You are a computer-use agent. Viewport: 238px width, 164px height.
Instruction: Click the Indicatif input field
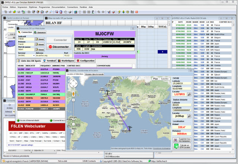click(x=26, y=39)
